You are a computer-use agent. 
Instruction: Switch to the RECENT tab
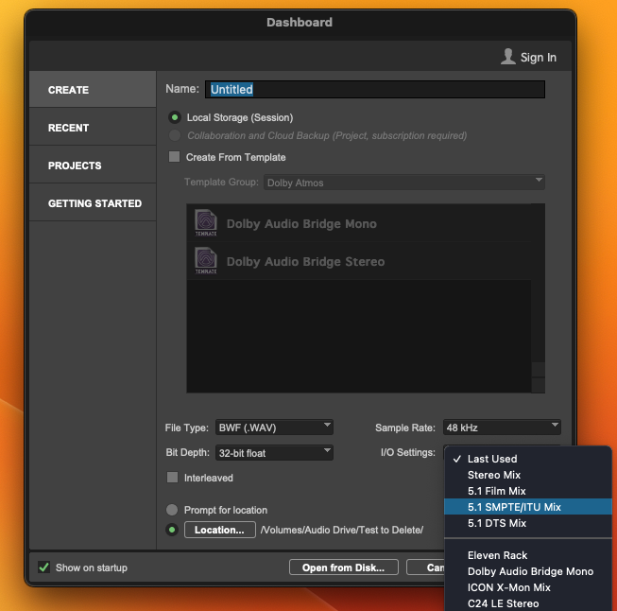point(93,128)
